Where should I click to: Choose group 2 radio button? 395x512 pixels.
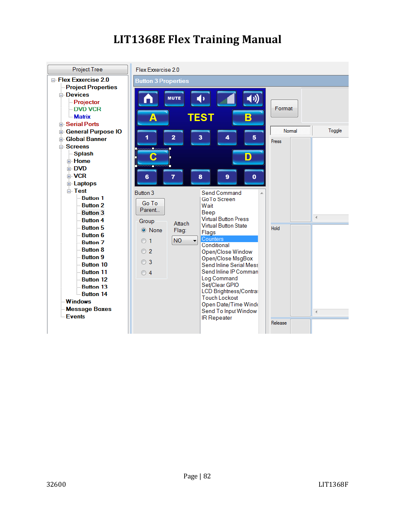click(x=144, y=251)
